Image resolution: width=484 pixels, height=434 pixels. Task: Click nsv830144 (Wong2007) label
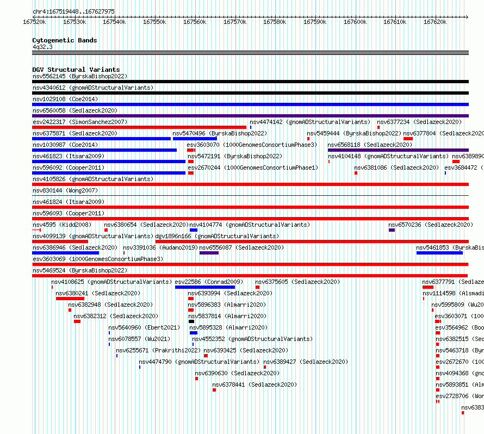pyautogui.click(x=65, y=190)
